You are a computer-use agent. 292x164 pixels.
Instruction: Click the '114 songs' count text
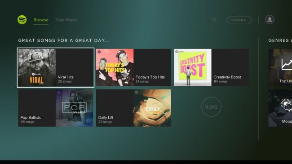click(x=220, y=82)
